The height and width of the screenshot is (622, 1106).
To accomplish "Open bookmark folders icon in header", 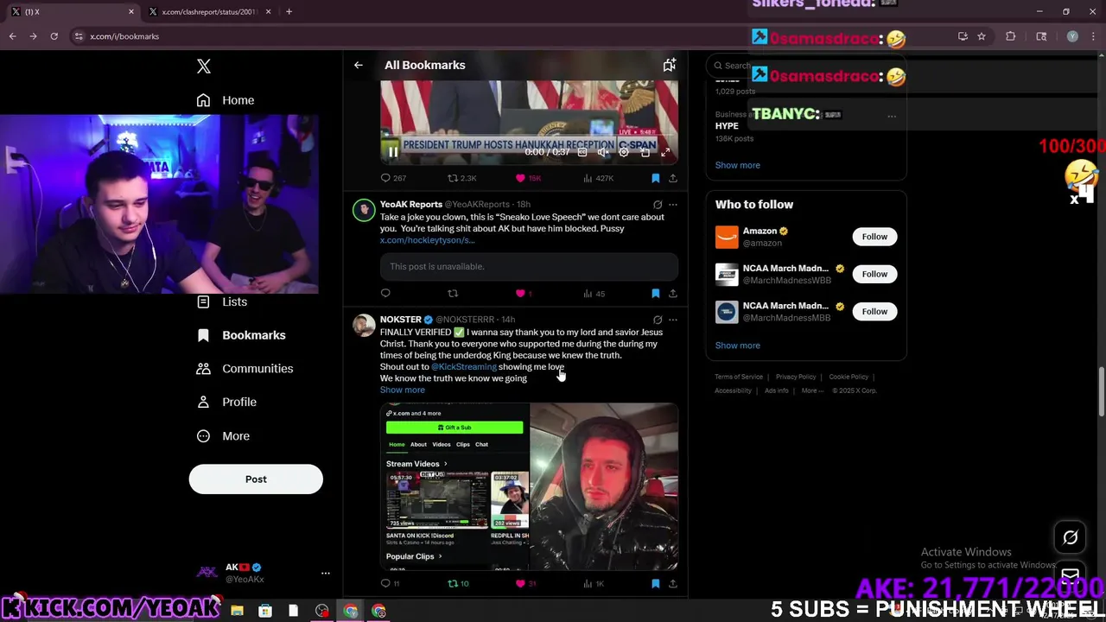I will [x=669, y=65].
